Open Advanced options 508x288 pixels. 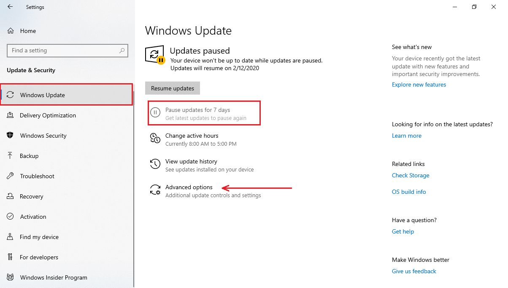189,187
